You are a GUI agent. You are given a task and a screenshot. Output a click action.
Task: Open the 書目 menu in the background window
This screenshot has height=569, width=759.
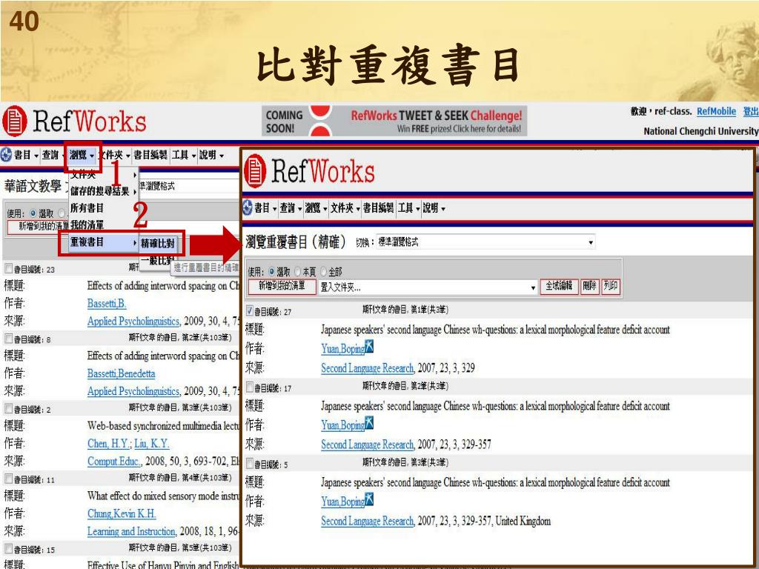(26, 155)
